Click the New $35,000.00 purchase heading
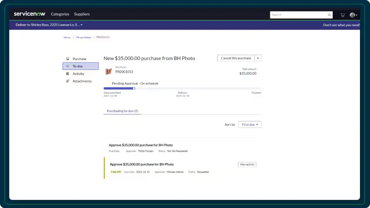Viewport: 370px width, 208px height. pos(149,58)
